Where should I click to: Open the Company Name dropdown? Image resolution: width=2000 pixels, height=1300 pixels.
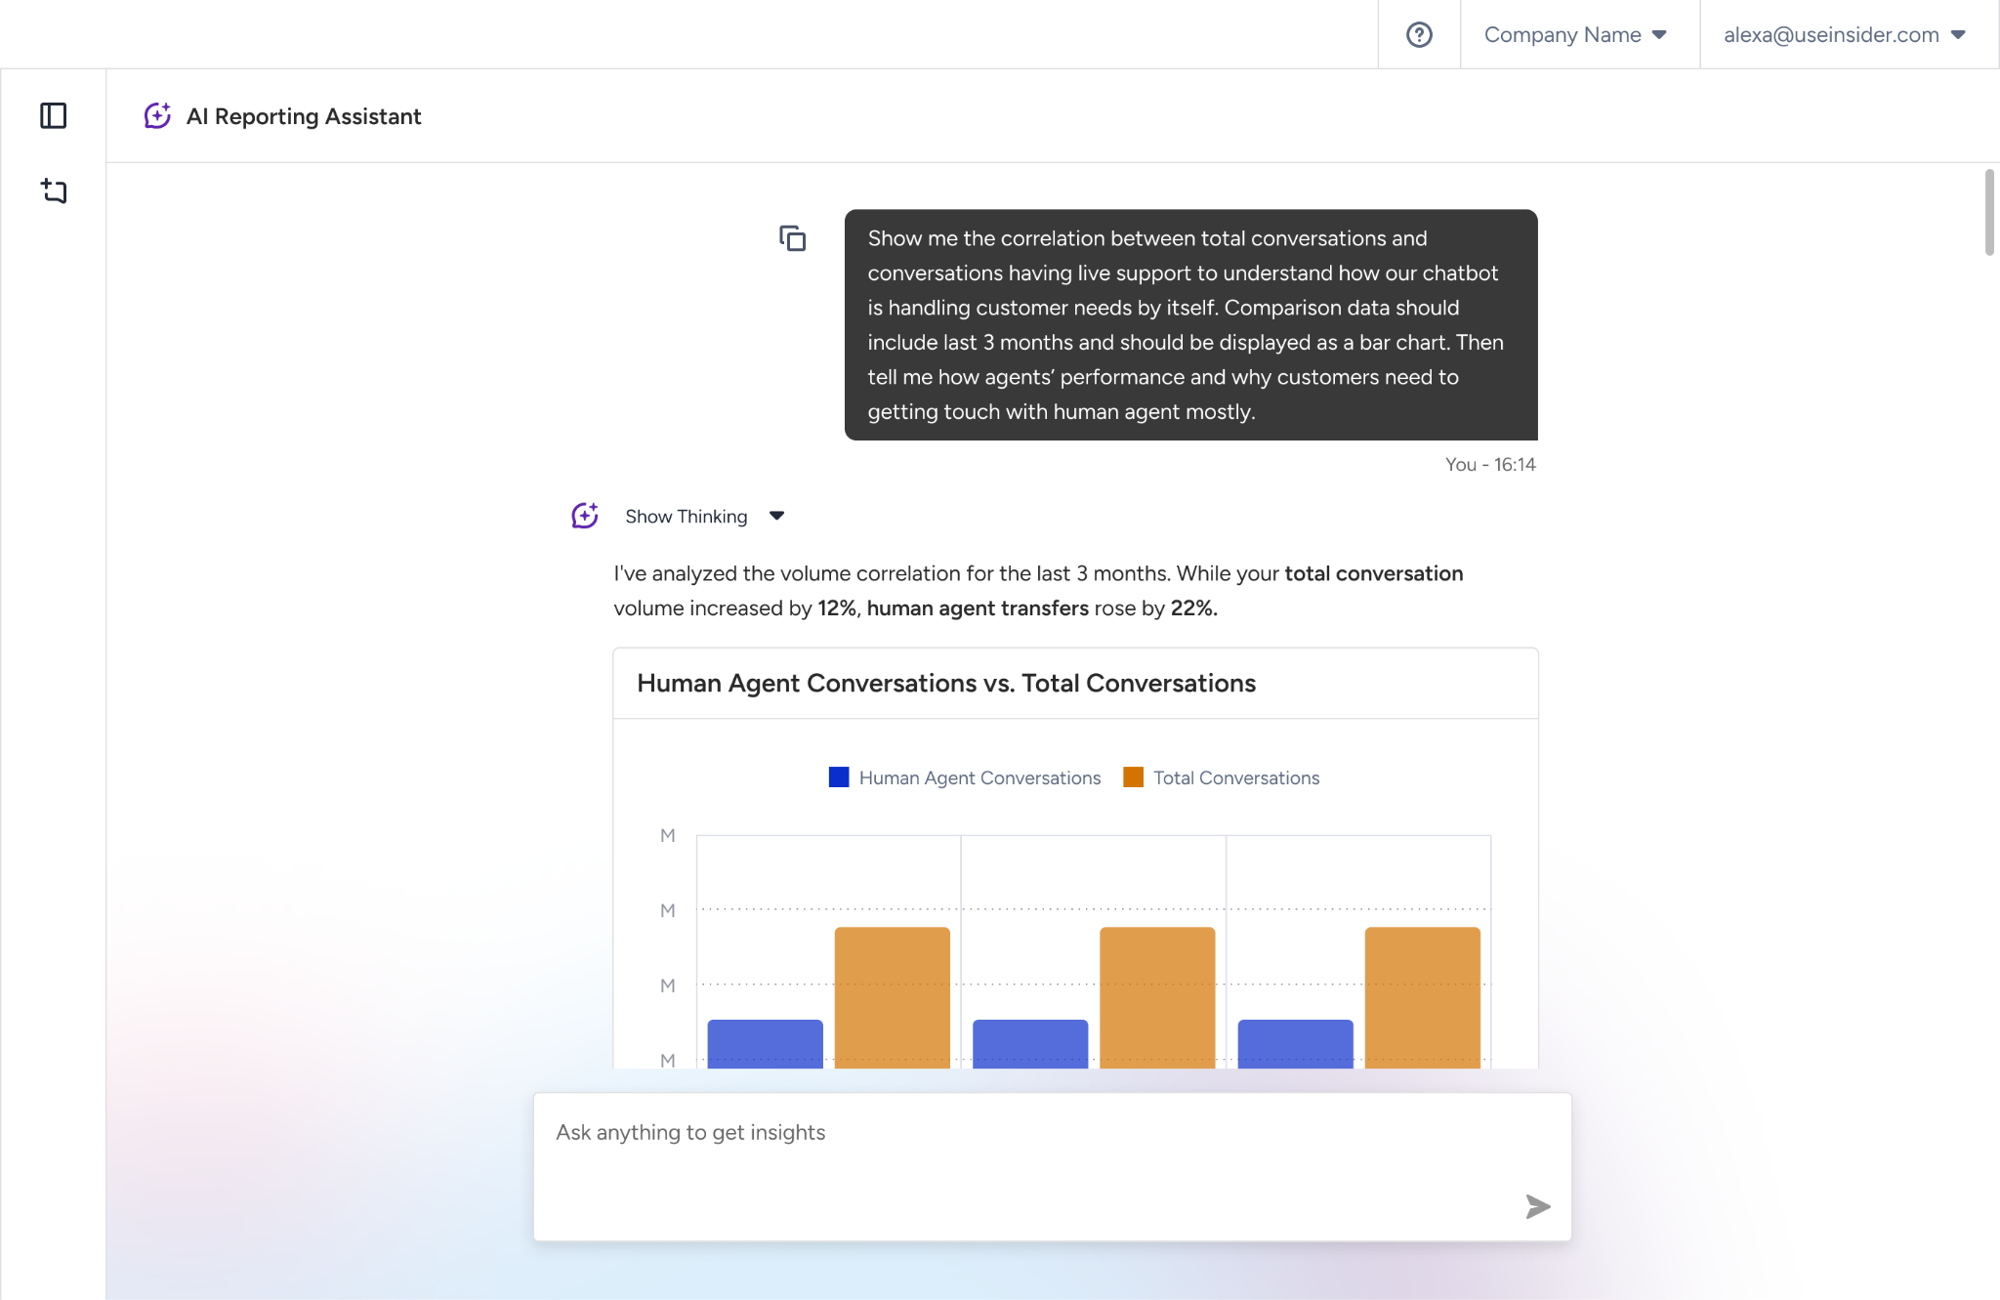1575,35
